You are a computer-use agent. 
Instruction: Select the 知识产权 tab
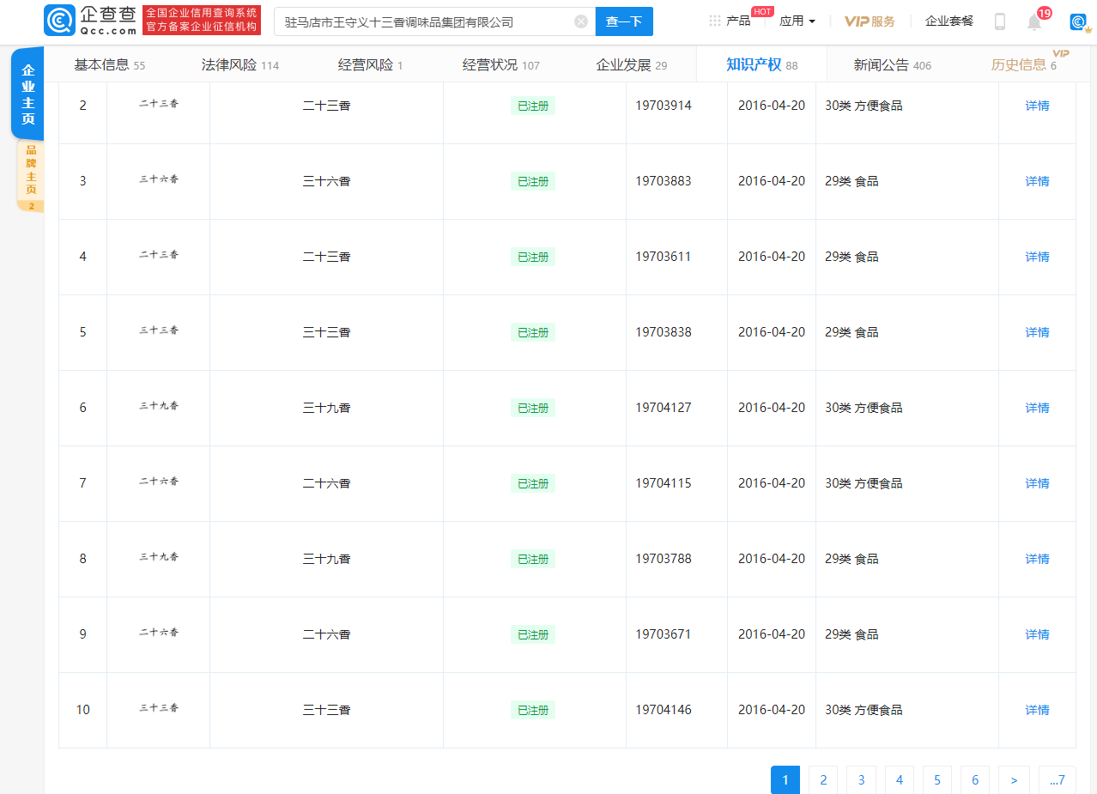click(x=762, y=65)
